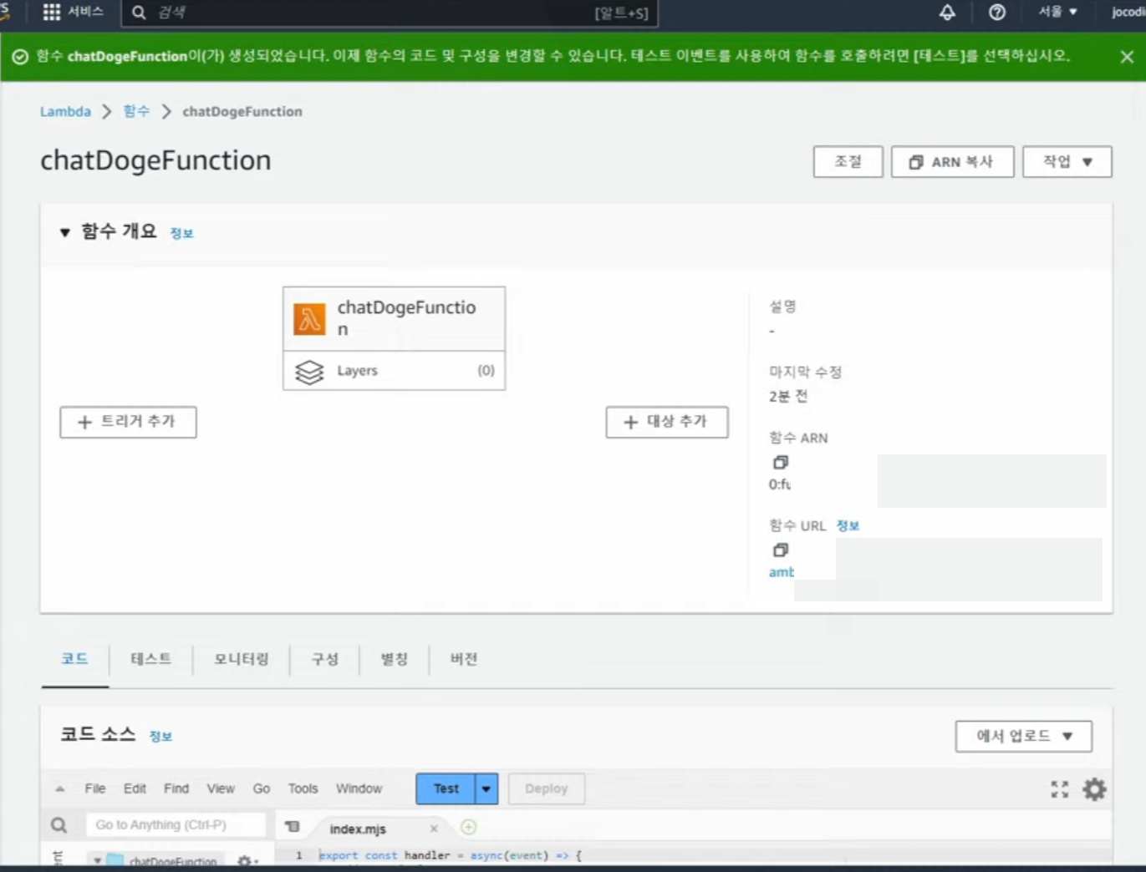
Task: Open the account menu at top right
Action: coord(1128,12)
